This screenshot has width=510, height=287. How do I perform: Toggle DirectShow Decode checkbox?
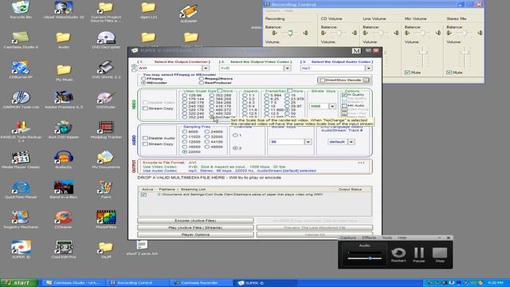tap(322, 80)
